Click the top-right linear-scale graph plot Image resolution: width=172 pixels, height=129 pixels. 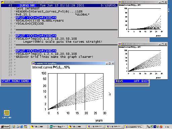(x=144, y=19)
